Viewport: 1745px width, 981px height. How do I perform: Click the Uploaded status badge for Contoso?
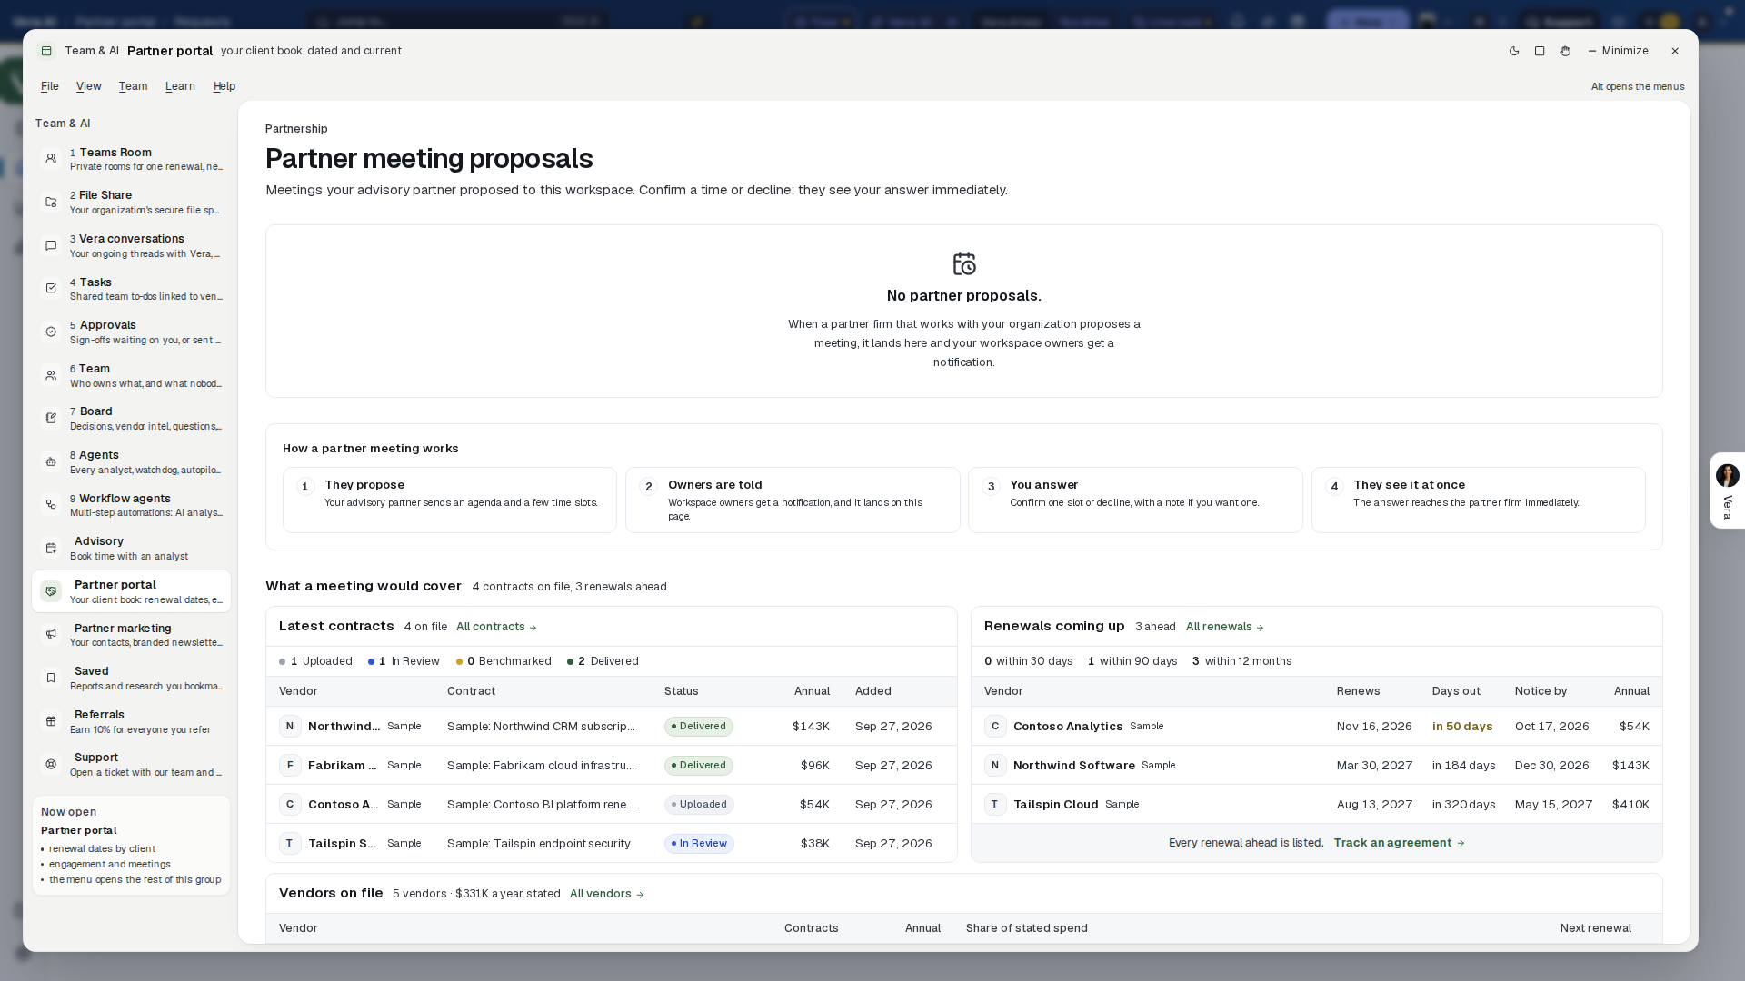tap(698, 805)
